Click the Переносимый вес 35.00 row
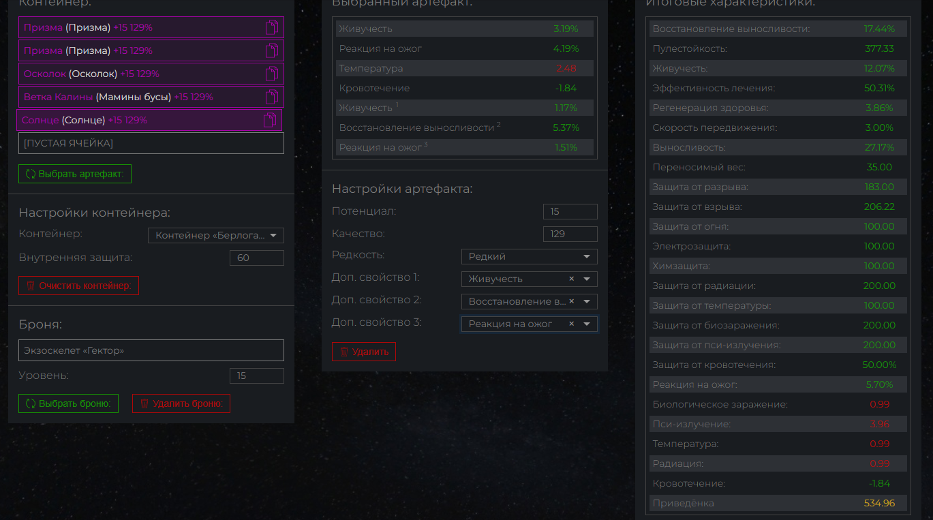 pos(778,167)
